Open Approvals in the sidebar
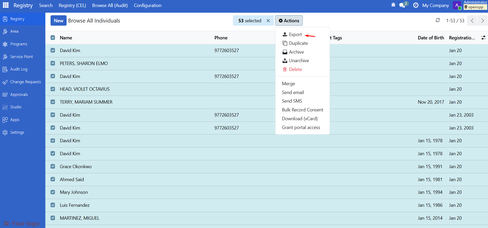 pos(23,95)
